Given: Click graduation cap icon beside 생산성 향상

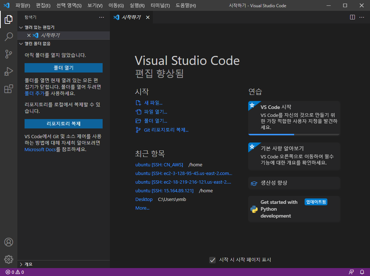Looking at the screenshot, I should (254, 183).
